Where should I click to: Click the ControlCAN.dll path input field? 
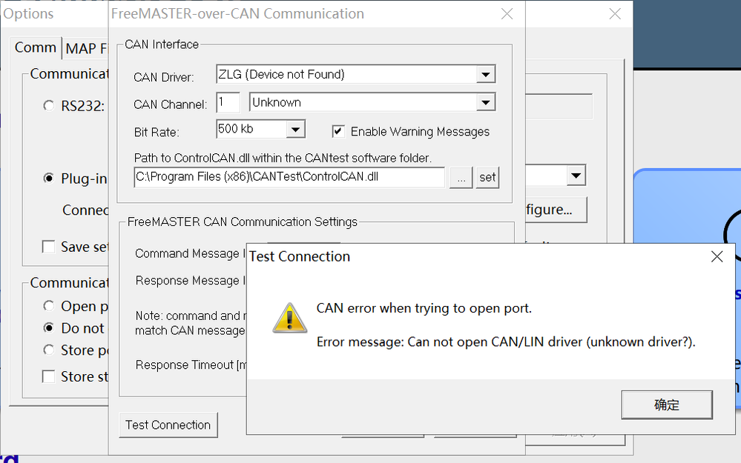(289, 178)
